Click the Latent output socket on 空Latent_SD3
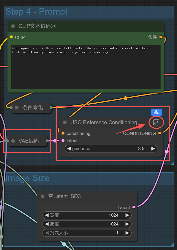177x250 pixels. point(134,207)
